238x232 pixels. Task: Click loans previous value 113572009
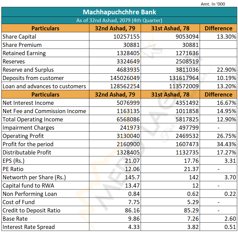184,86
